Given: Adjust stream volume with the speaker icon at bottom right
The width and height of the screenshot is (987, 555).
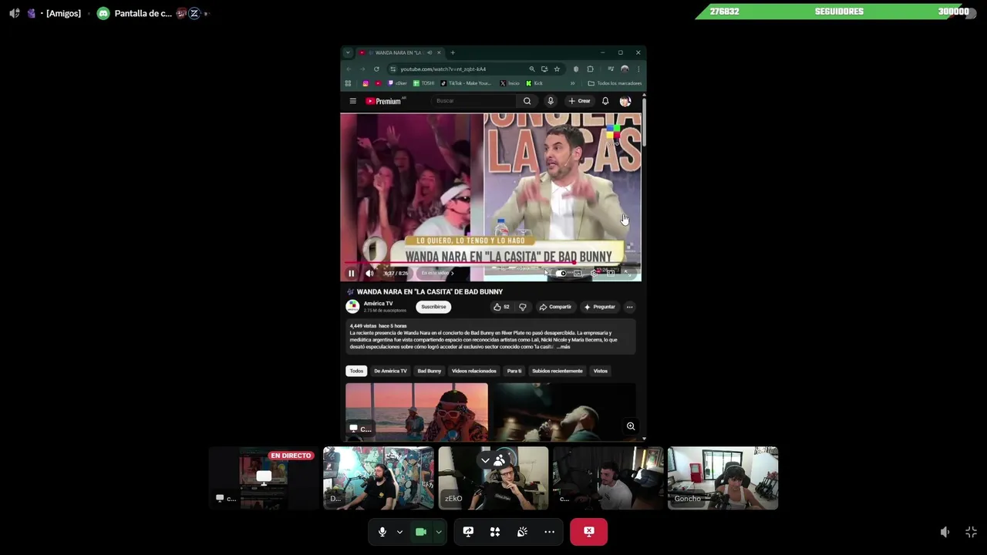Looking at the screenshot, I should [945, 532].
